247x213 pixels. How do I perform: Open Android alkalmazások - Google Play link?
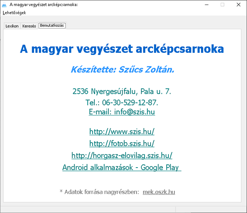122,168
